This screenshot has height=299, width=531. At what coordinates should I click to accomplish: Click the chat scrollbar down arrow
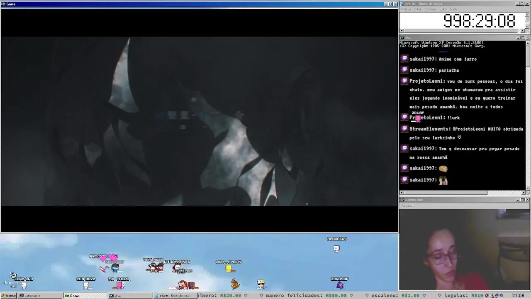click(528, 188)
